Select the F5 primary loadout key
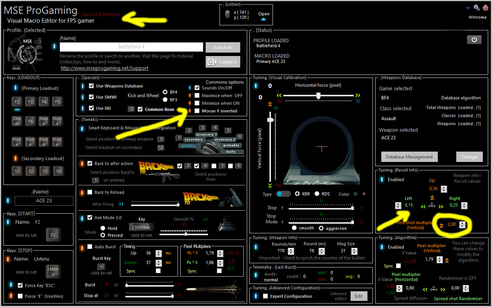This screenshot has height=307, width=492. point(57,102)
